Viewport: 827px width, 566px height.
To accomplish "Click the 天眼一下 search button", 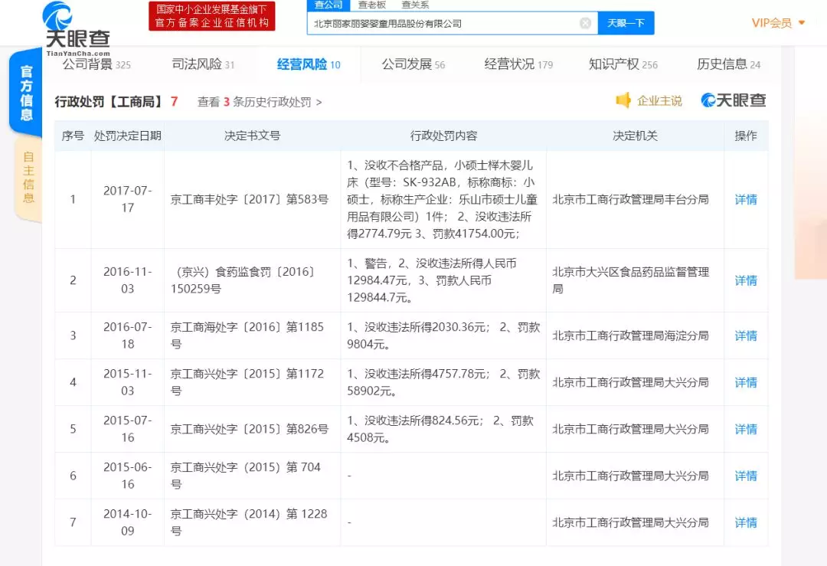I will pyautogui.click(x=626, y=23).
